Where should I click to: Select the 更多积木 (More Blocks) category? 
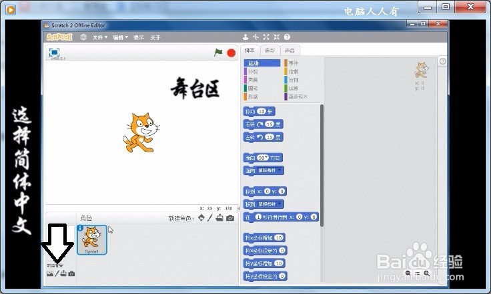point(298,96)
